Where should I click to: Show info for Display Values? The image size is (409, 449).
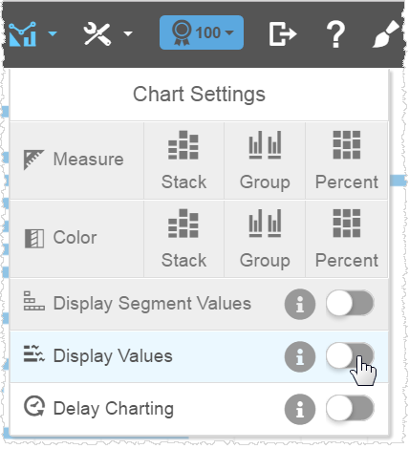[x=300, y=356]
